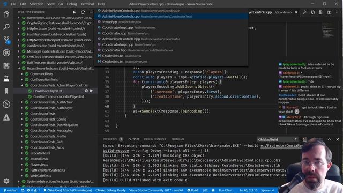343x193 pixels.
Task: Open the File menu
Action: click(13, 4)
